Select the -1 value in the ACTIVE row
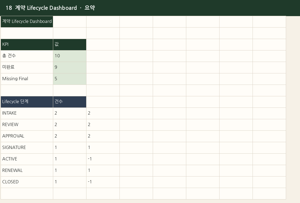The image size is (300, 203). [103, 159]
